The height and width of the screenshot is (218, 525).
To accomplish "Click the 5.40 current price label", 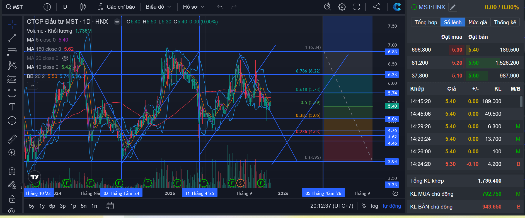I will [392, 106].
